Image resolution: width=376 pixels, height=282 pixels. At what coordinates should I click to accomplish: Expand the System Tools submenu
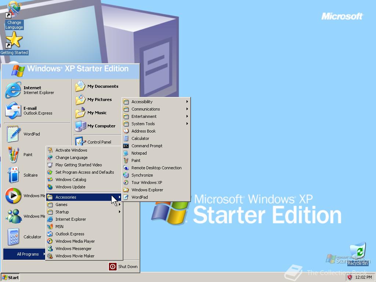(156, 124)
